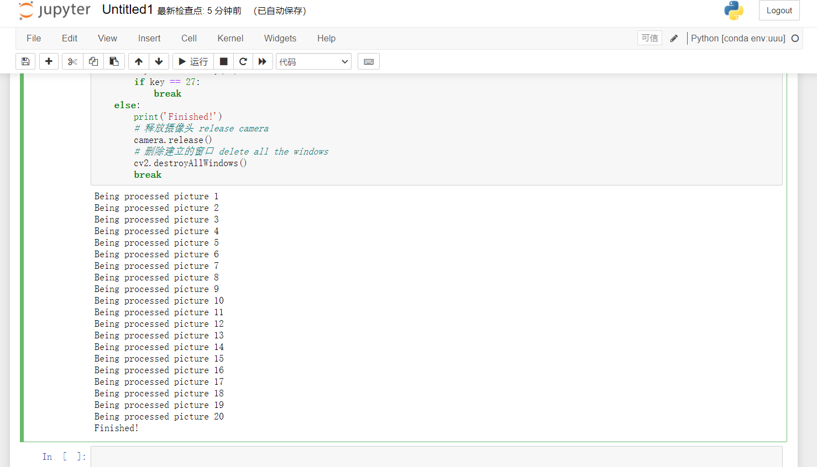Toggle the notebook trusted status
Screen dimensions: 817x467
(x=650, y=38)
